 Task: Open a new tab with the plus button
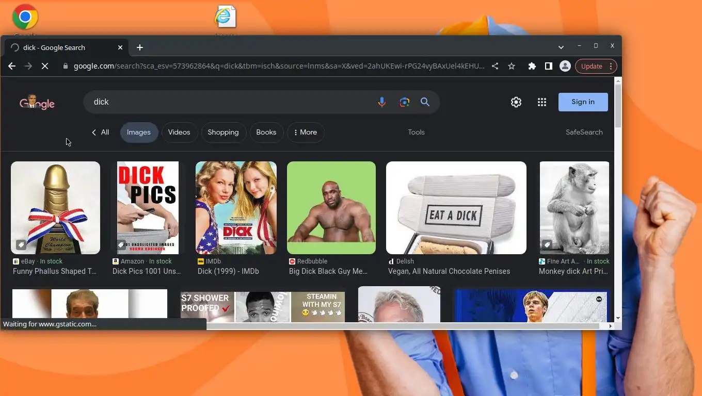pos(140,47)
